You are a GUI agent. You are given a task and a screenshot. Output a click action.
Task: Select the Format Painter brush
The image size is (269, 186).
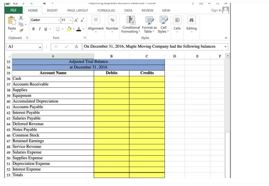(21, 30)
